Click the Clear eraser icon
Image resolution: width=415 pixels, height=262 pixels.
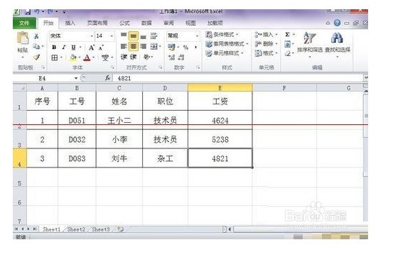point(288,53)
